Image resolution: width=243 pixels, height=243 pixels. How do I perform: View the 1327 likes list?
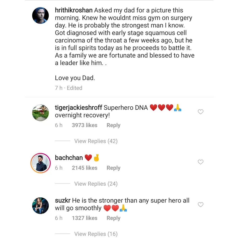click(85, 218)
